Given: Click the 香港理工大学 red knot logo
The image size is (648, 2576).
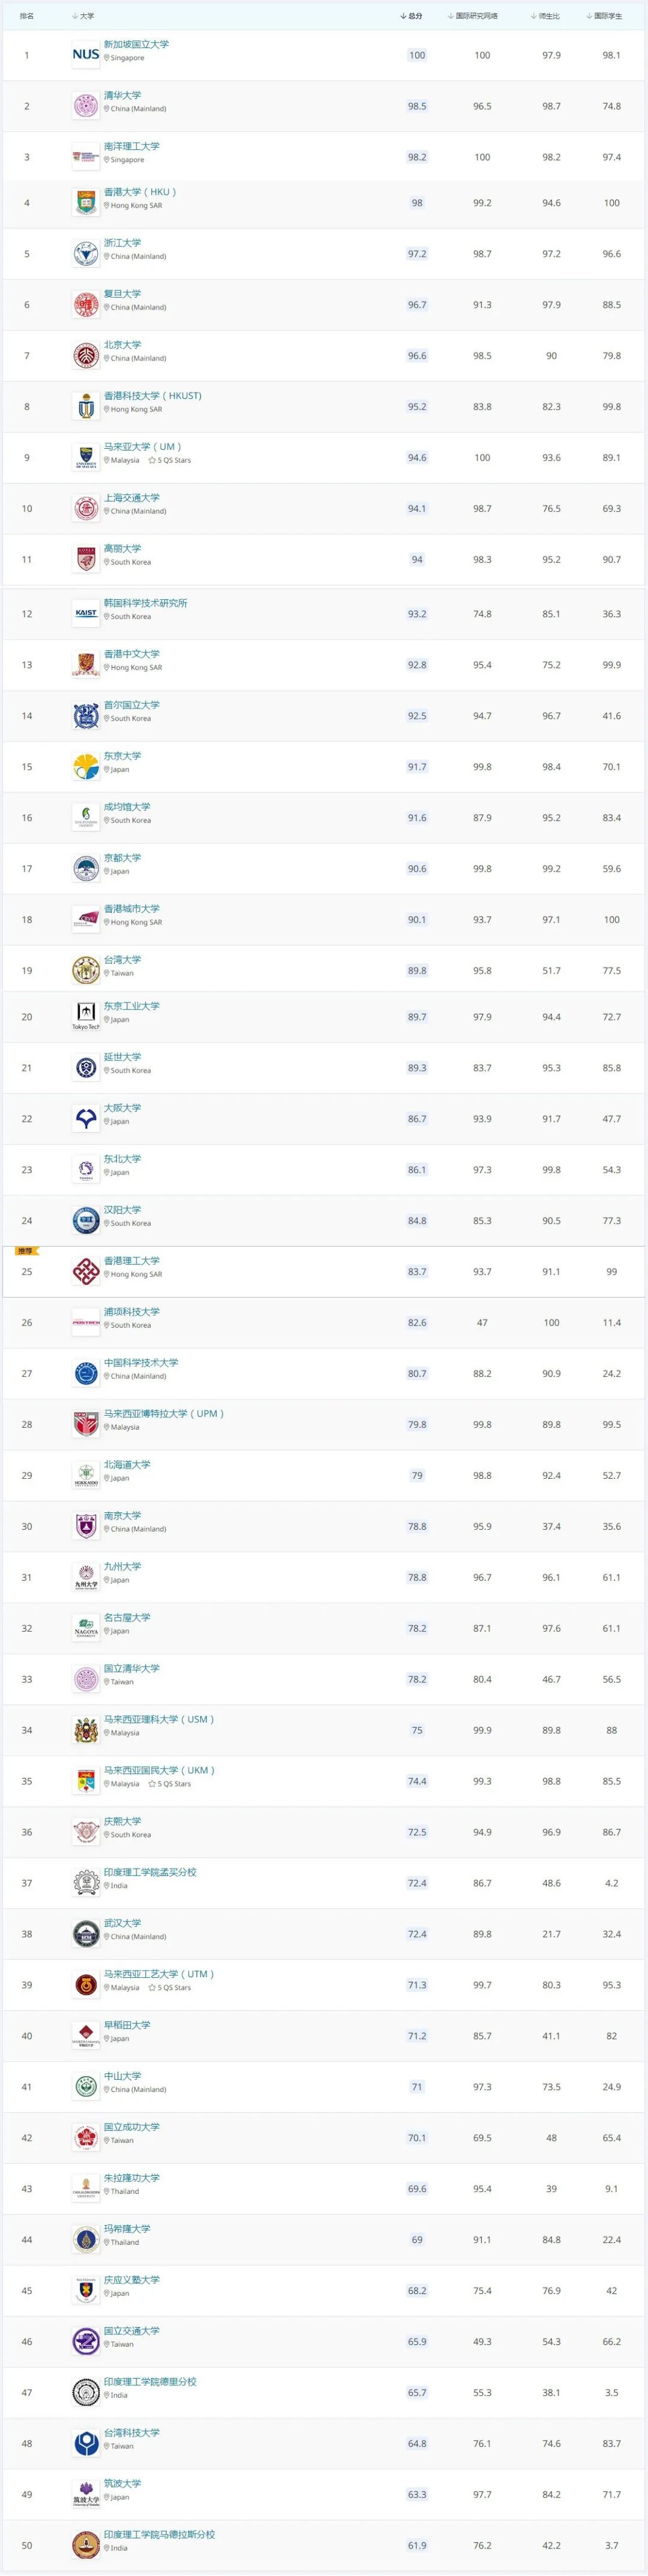Looking at the screenshot, I should coord(86,1271).
